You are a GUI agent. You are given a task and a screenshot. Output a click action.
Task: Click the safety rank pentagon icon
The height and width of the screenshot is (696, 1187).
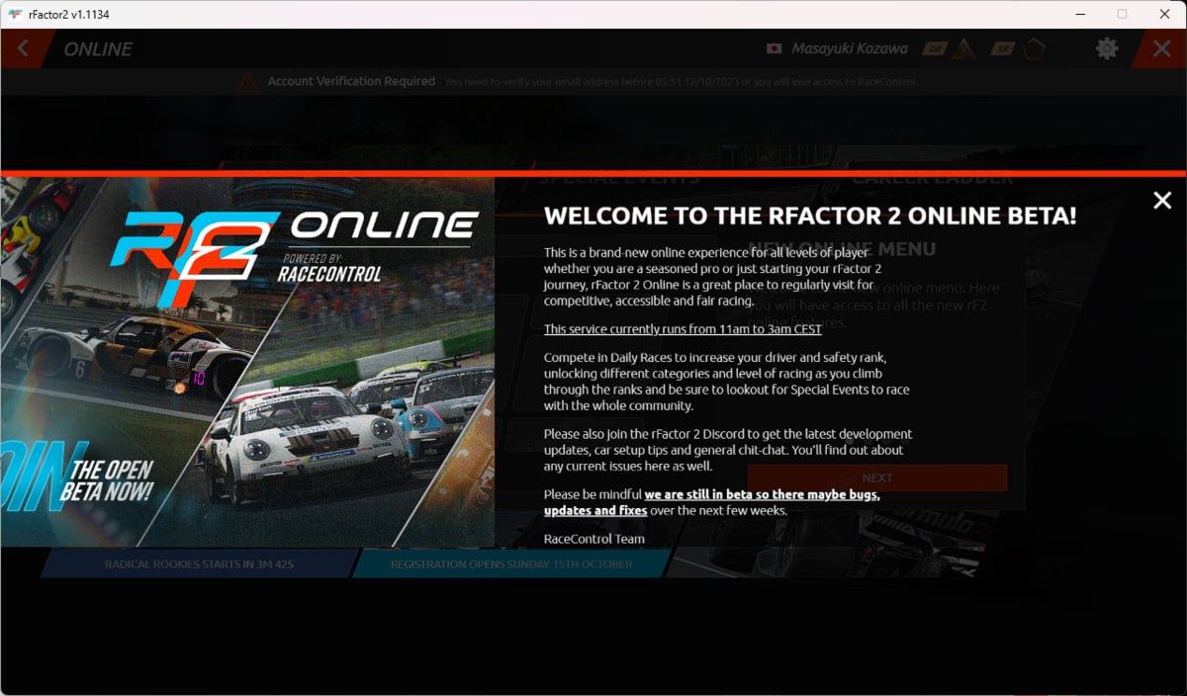(x=1034, y=48)
